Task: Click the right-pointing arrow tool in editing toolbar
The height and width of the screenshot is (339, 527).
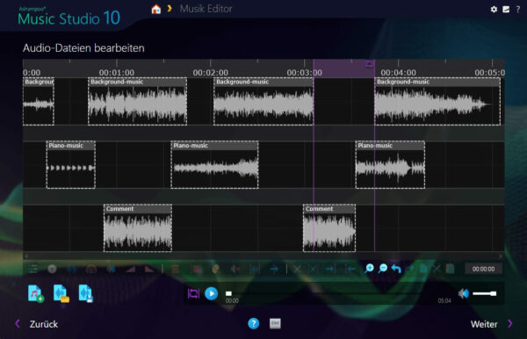Action: 274,269
